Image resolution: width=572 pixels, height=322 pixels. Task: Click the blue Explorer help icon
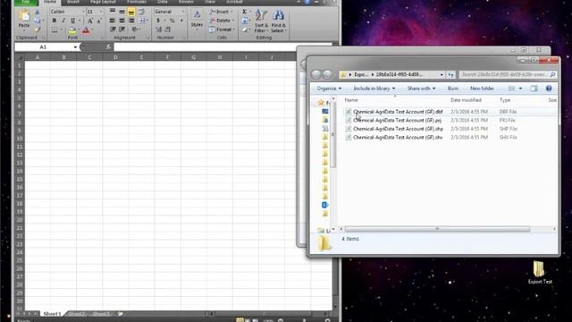(x=549, y=89)
